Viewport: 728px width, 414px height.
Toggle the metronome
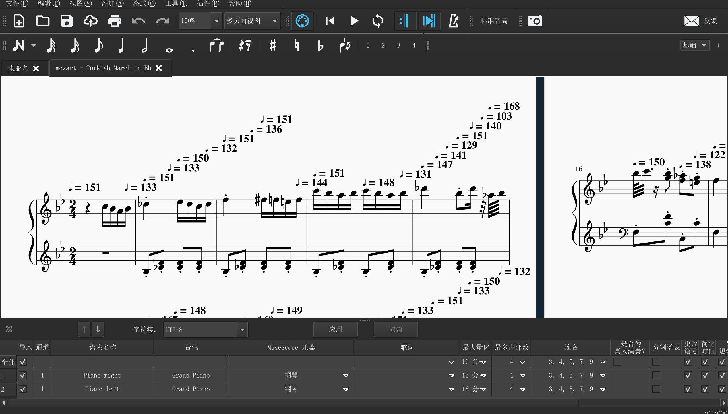(x=454, y=21)
